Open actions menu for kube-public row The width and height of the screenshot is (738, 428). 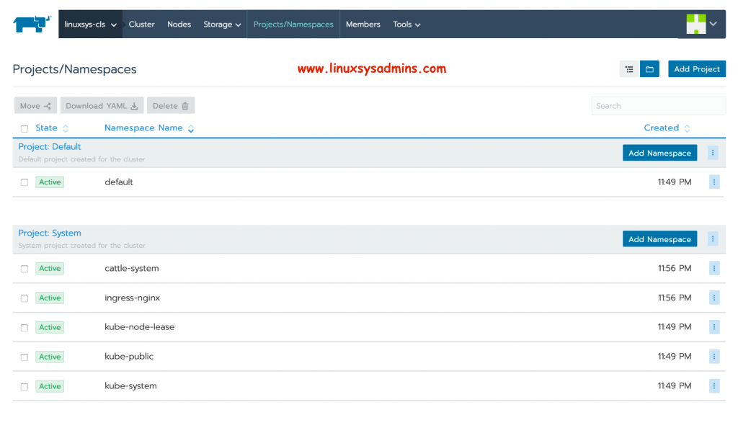coord(714,357)
